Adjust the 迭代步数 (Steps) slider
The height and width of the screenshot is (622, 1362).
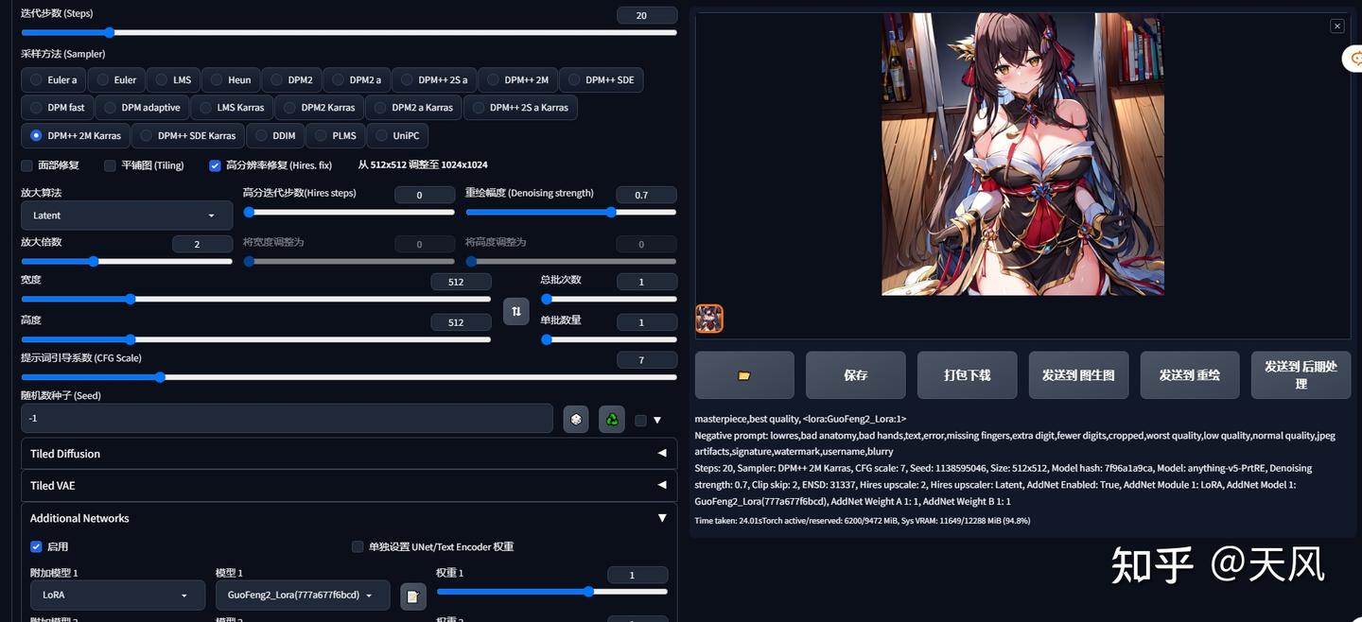point(349,32)
